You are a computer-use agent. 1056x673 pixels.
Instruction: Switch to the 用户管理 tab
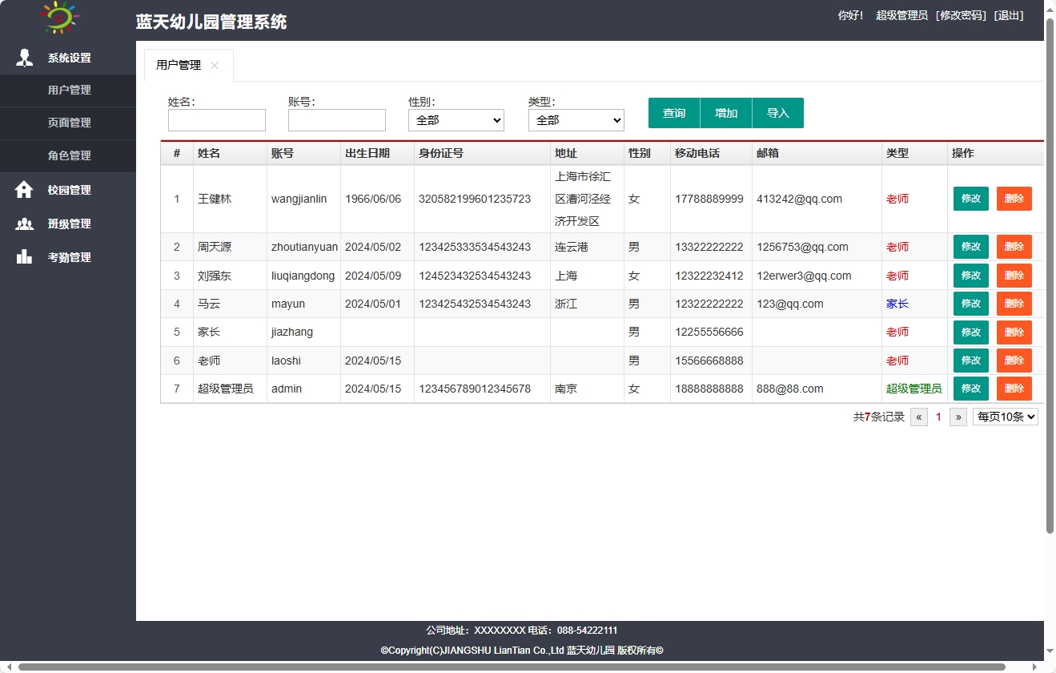click(x=180, y=66)
